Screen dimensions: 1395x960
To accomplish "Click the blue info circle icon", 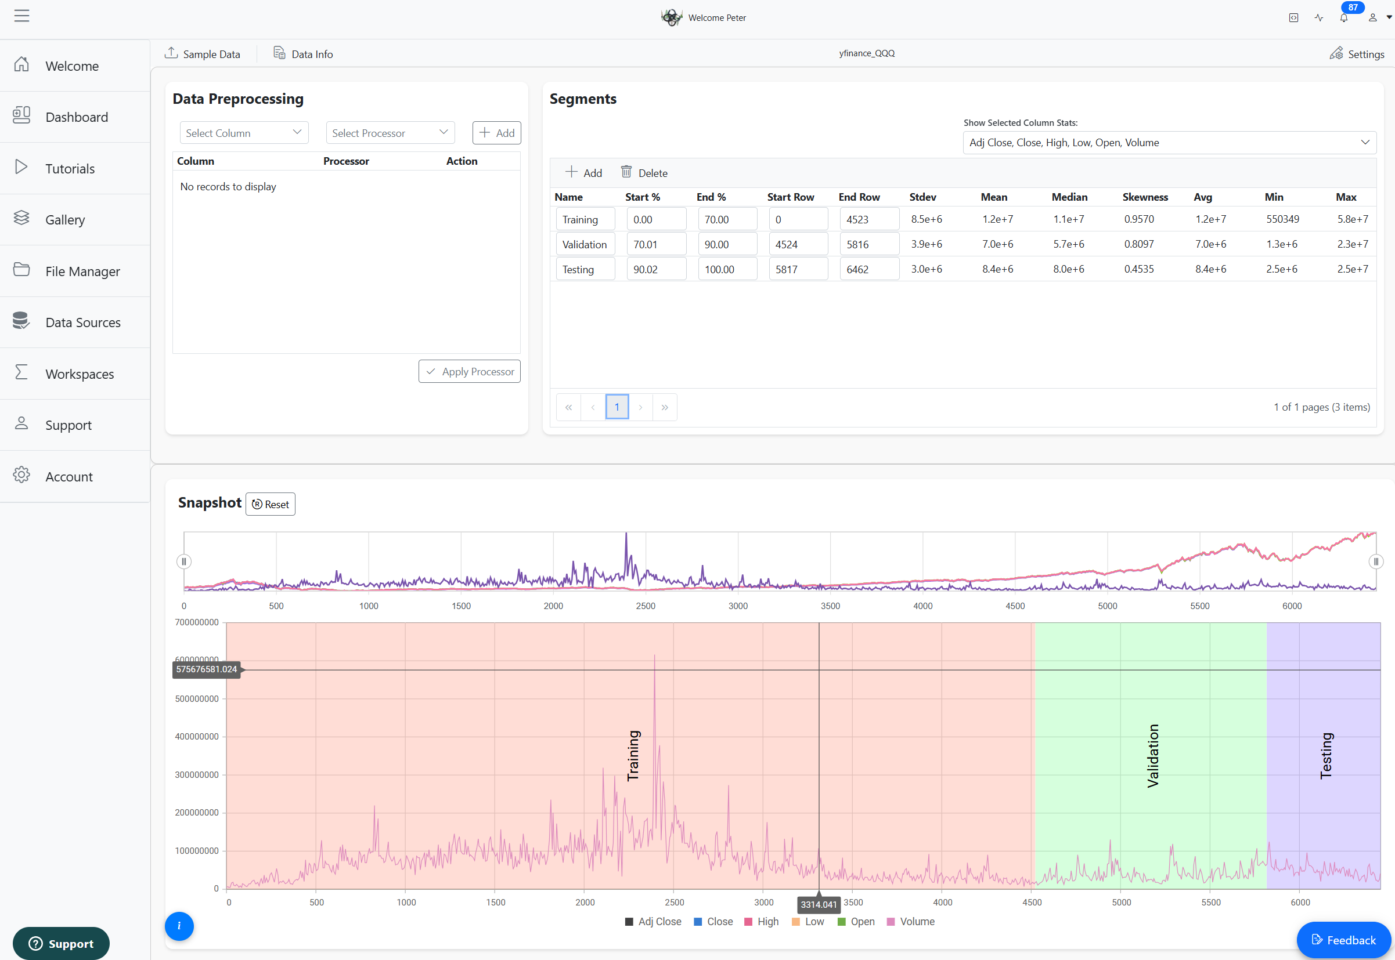I will coord(179,926).
